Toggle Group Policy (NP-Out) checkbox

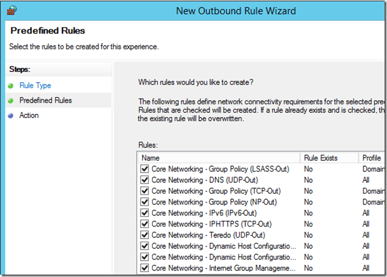click(x=144, y=202)
